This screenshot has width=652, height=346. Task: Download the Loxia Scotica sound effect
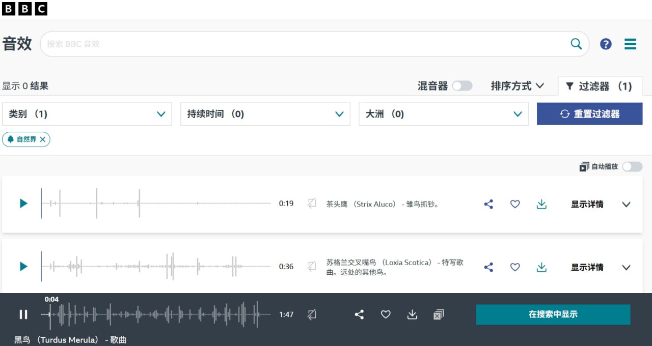click(541, 267)
